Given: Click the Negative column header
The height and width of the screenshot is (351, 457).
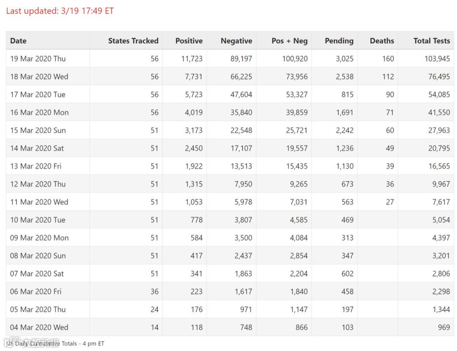Looking at the screenshot, I should point(236,41).
